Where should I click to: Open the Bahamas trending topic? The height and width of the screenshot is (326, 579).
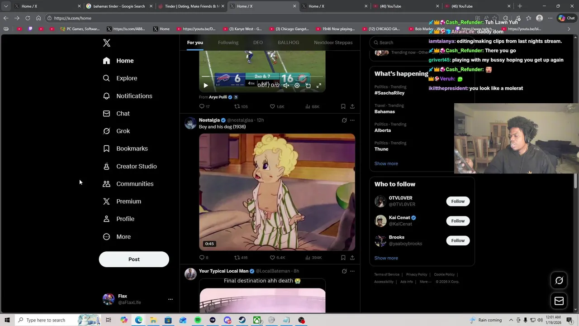384,111
